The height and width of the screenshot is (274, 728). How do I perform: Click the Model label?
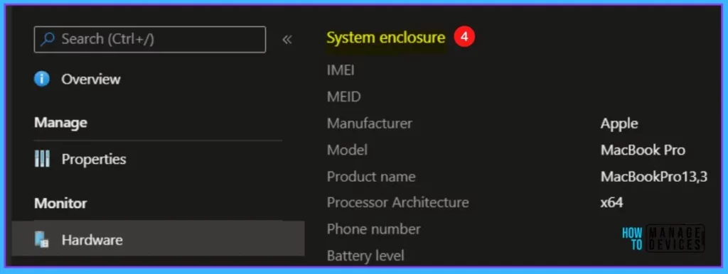347,150
